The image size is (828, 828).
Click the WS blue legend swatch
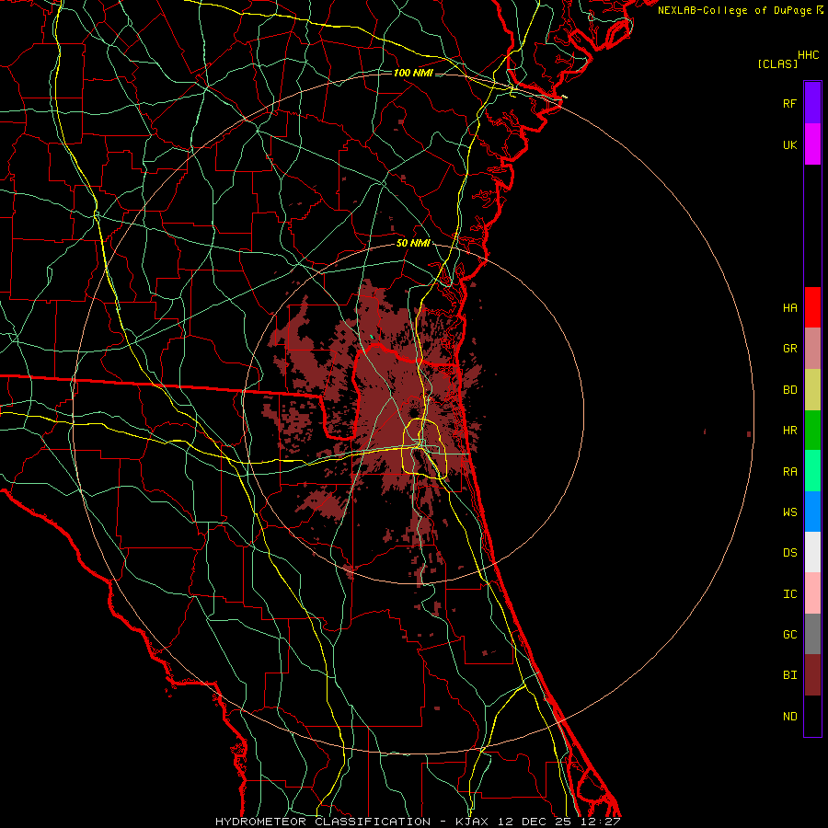pos(812,512)
